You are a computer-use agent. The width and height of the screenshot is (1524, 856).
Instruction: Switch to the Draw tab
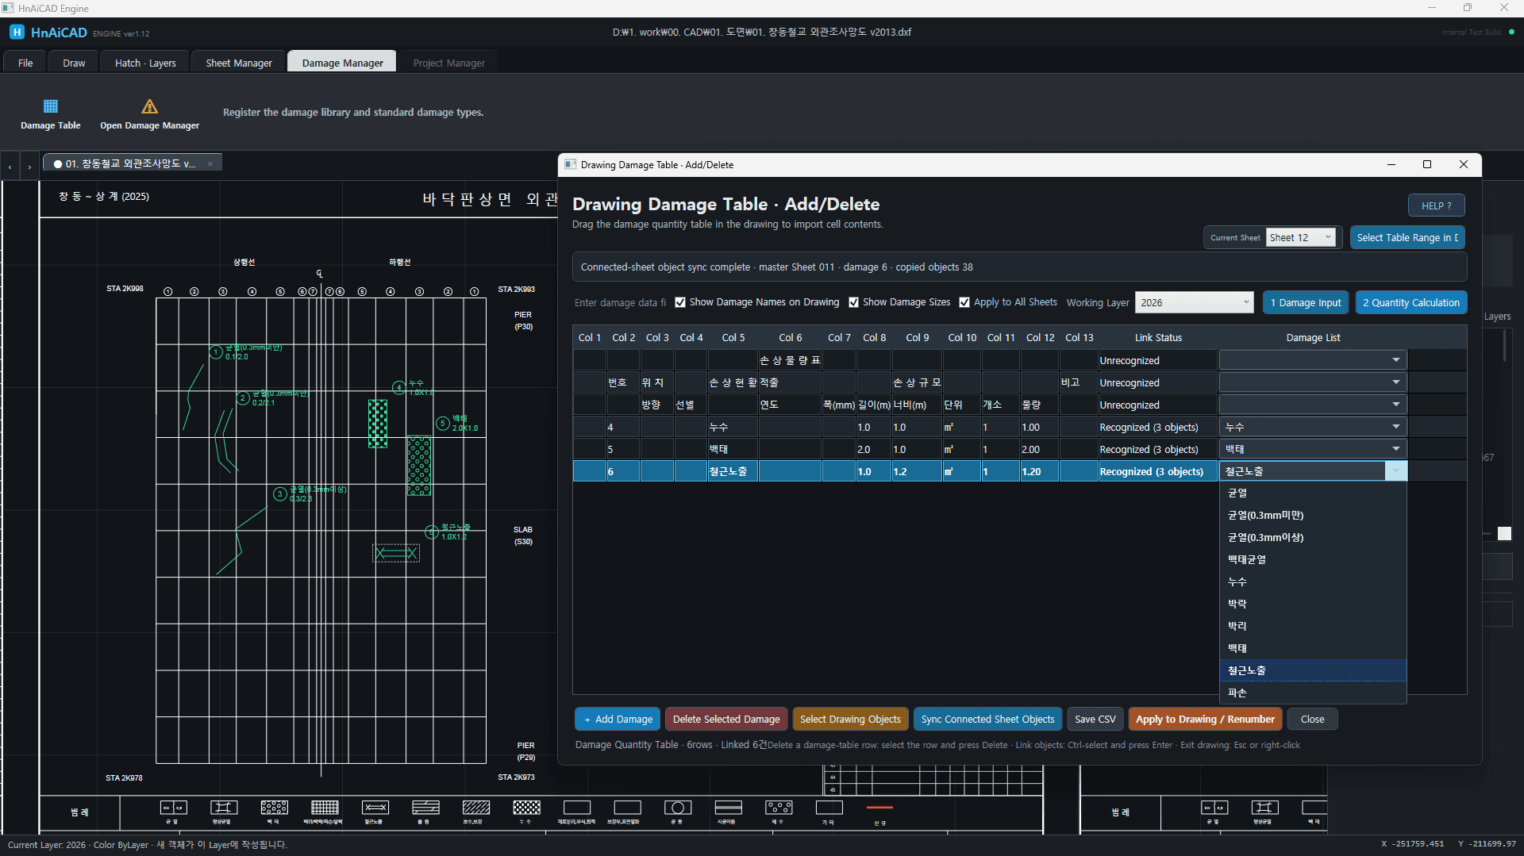(x=74, y=63)
